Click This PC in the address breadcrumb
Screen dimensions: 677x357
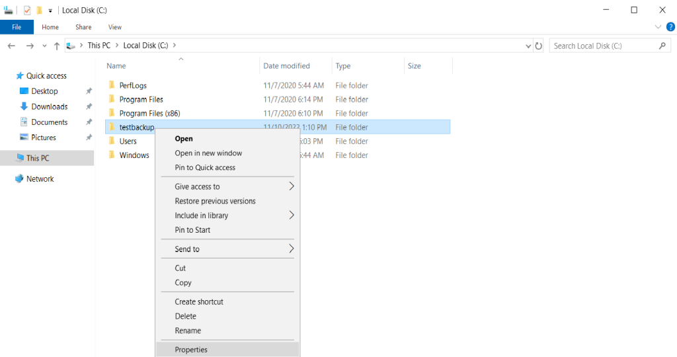click(99, 46)
